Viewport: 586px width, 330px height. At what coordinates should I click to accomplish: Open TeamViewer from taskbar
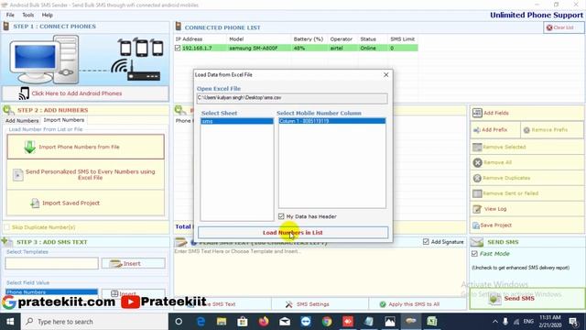click(306, 322)
